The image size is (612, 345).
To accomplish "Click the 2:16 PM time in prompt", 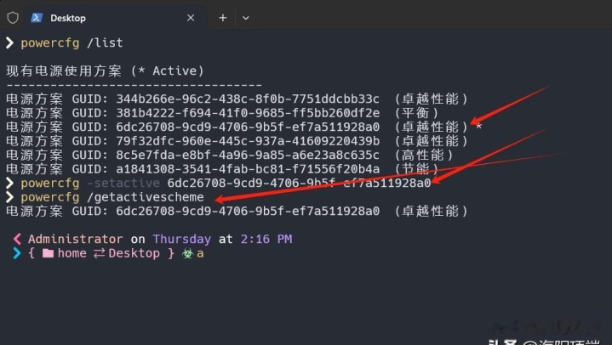I will (266, 240).
